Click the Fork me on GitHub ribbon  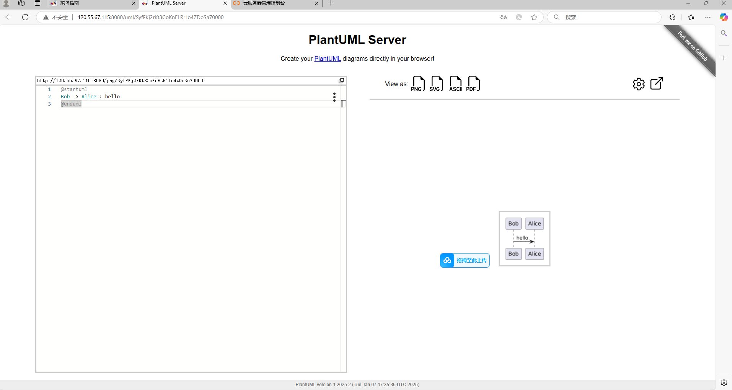pyautogui.click(x=692, y=46)
